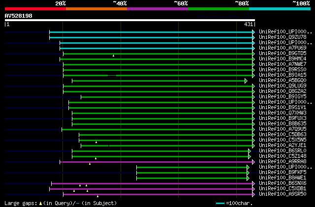Select the UniRef100_C5DB63 label
The height and width of the screenshot is (207, 315).
click(283, 135)
